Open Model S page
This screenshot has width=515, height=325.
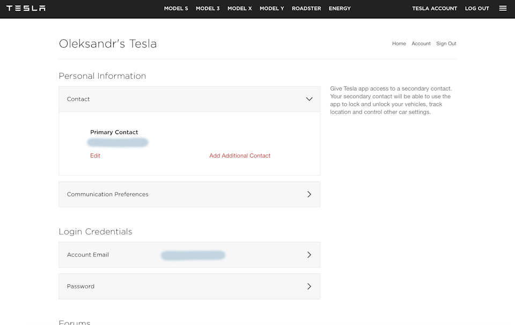[176, 9]
